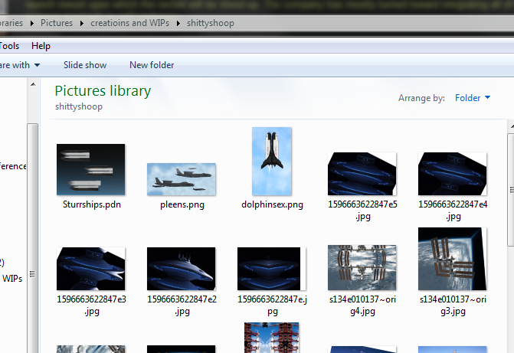This screenshot has width=514, height=353.
Task: Open the Help menu
Action: pos(41,46)
